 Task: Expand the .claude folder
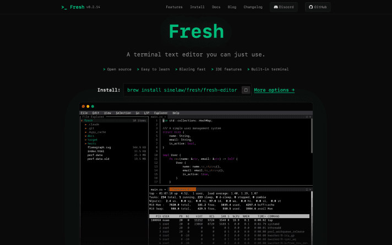pyautogui.click(x=86, y=125)
